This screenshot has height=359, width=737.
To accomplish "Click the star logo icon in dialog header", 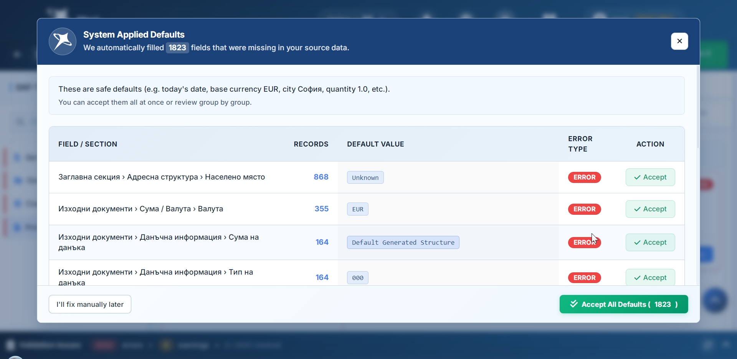I will pyautogui.click(x=63, y=41).
